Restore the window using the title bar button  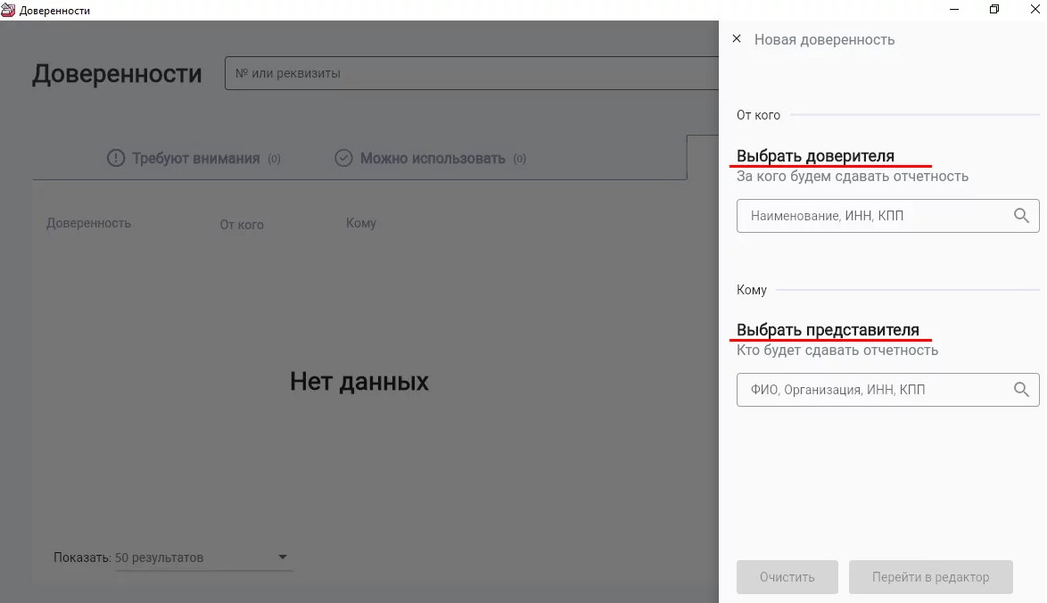pos(994,10)
